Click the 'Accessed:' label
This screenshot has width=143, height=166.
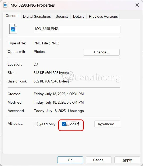[x=16, y=111]
